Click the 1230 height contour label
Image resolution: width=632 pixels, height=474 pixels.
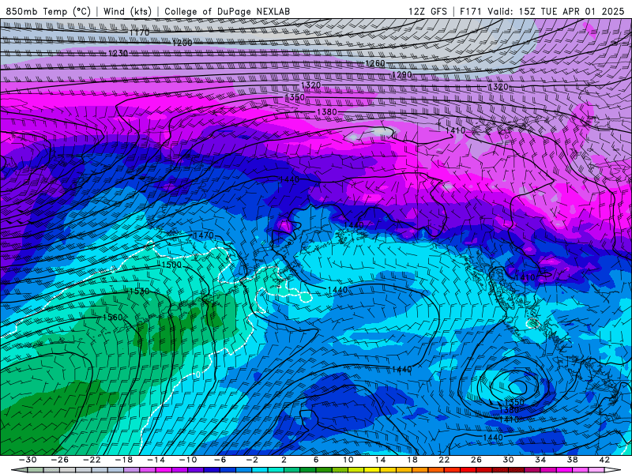(x=118, y=53)
